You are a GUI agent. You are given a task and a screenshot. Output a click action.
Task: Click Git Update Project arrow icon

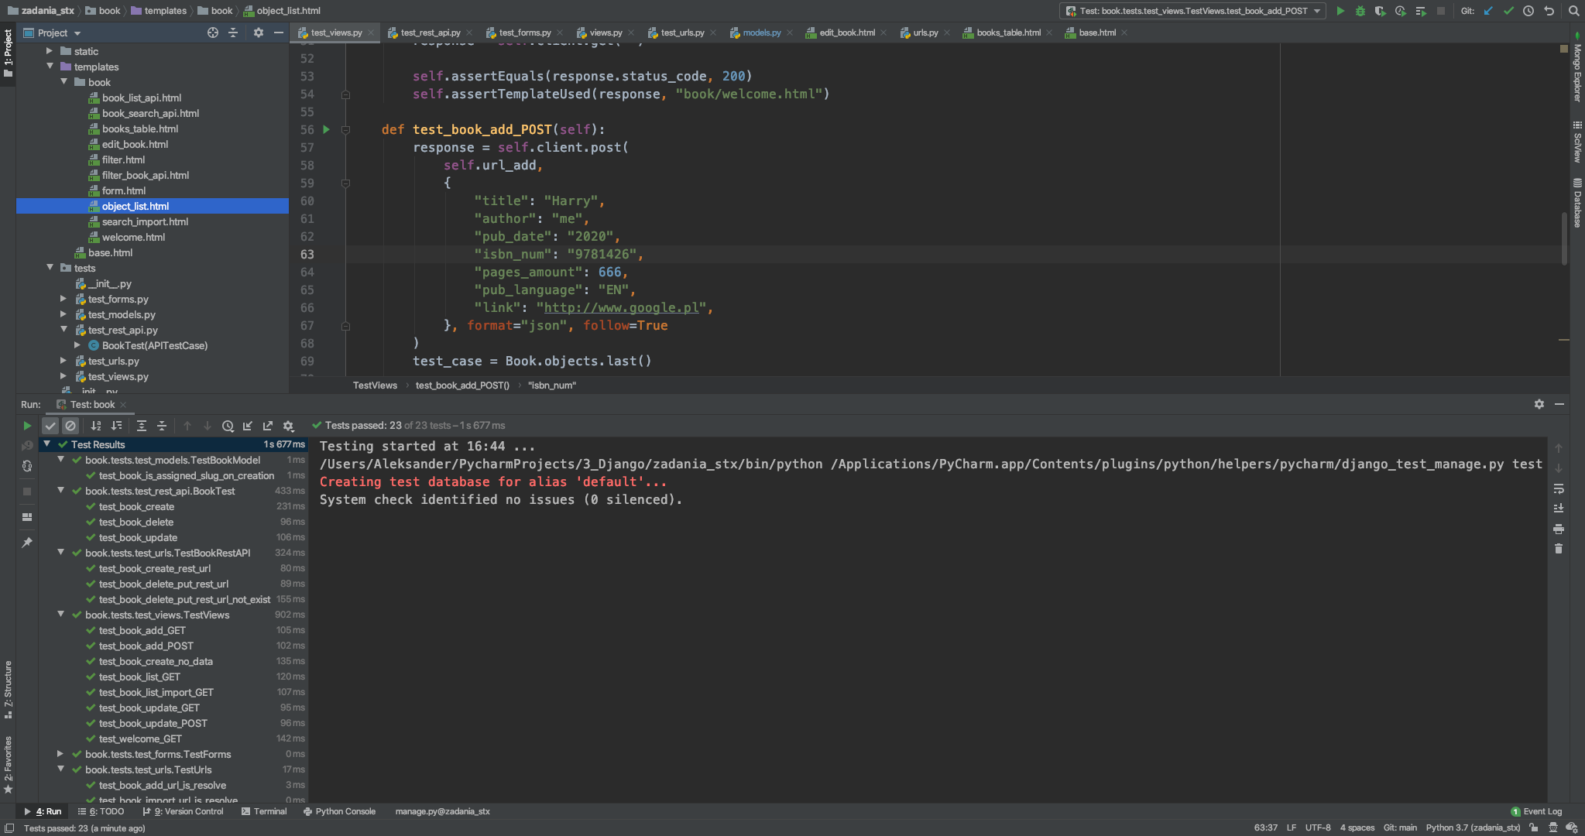1488,11
